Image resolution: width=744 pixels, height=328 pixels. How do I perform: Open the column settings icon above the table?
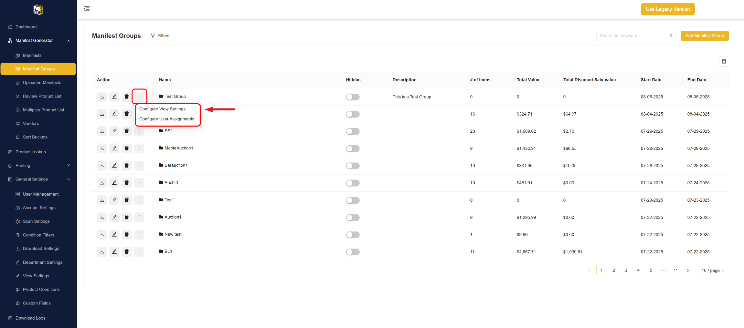pos(724,61)
